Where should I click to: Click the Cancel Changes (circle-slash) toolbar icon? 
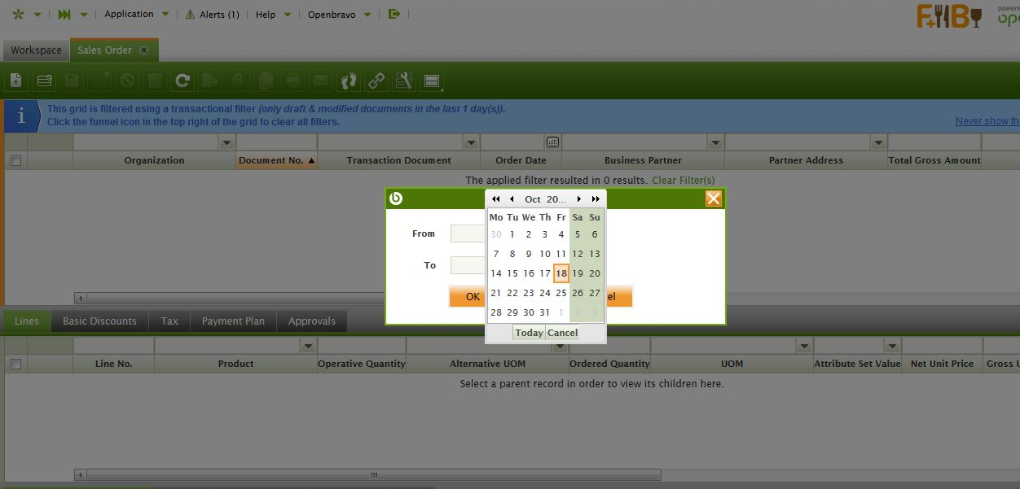coord(127,81)
